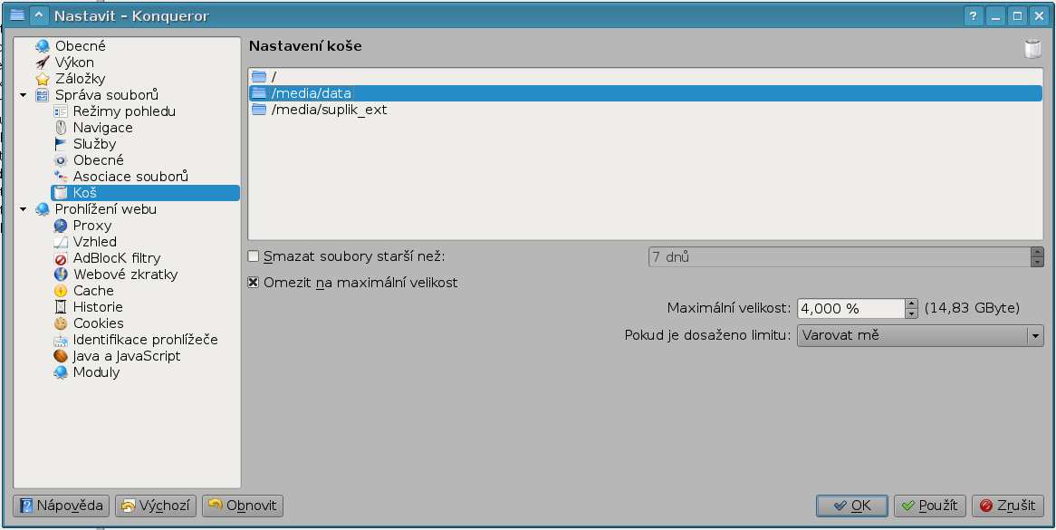Click the Cache clock icon

(x=61, y=291)
